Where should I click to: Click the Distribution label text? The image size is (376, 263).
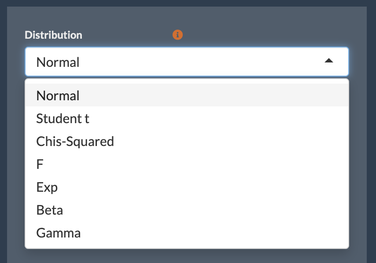(x=54, y=35)
